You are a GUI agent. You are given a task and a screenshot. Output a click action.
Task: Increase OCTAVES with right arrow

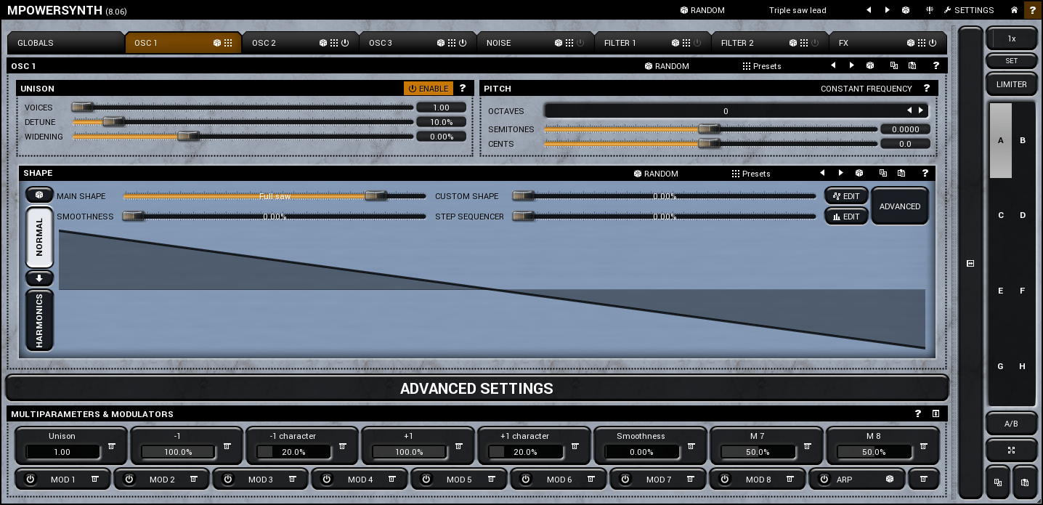(x=921, y=110)
